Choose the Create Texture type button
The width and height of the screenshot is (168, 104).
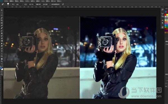click(x=38, y=4)
